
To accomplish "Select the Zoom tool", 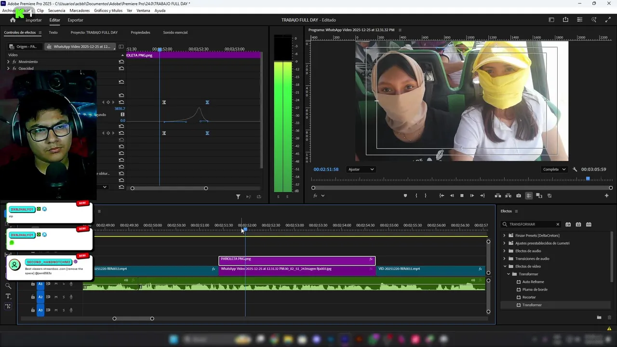I will pos(8,286).
